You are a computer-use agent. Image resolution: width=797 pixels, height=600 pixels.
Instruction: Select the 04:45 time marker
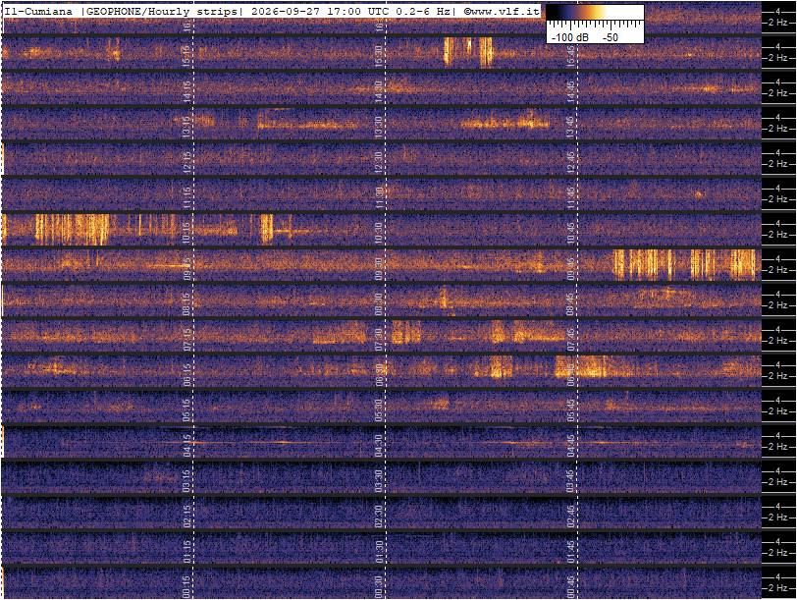(x=570, y=446)
